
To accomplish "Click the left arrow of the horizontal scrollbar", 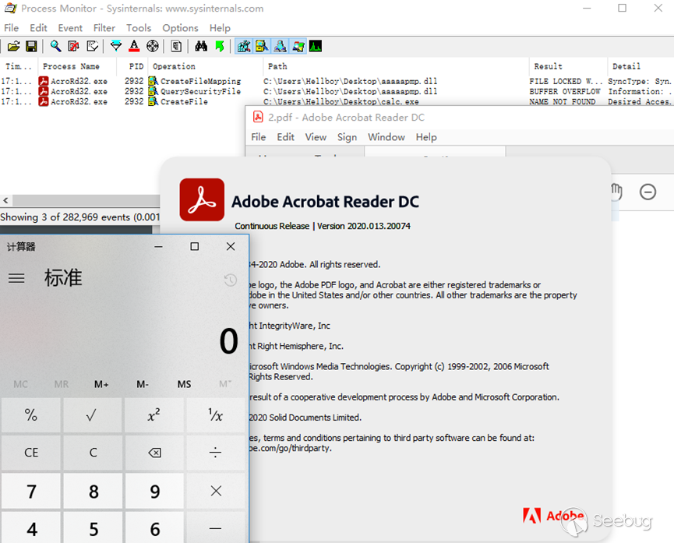I will (5, 200).
